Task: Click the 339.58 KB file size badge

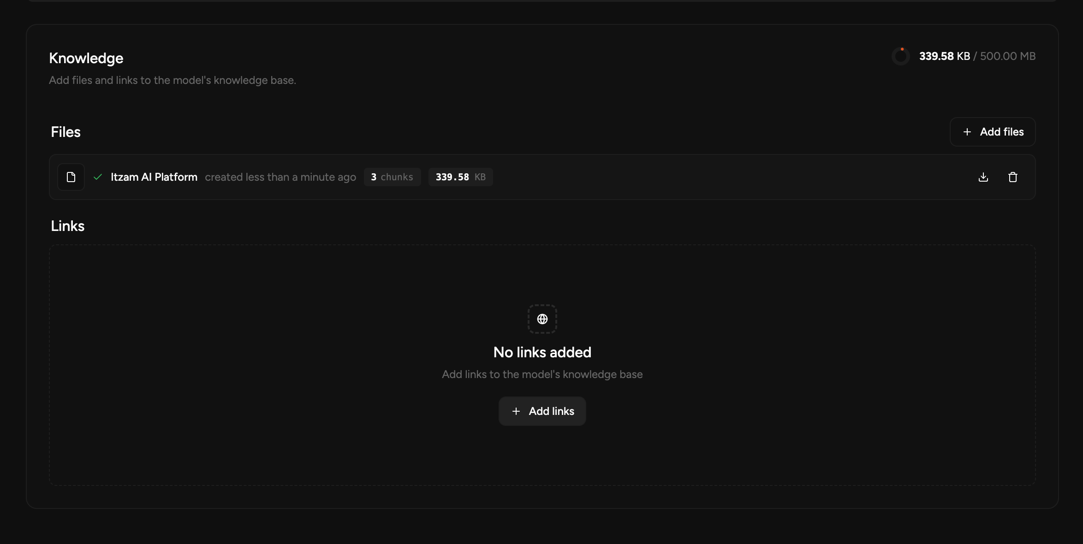Action: (x=460, y=177)
